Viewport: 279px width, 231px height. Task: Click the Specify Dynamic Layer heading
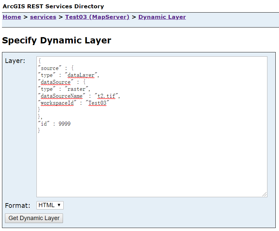57,40
